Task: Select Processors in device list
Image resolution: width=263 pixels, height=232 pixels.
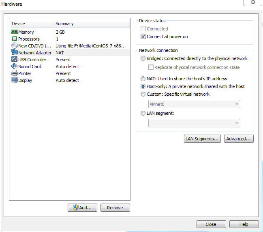Action: (29, 39)
